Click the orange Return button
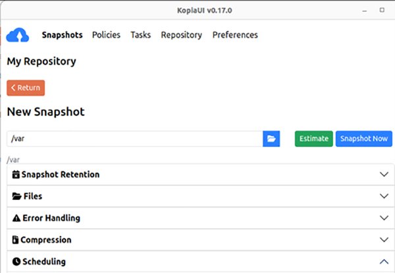This screenshot has height=273, width=395. click(26, 88)
